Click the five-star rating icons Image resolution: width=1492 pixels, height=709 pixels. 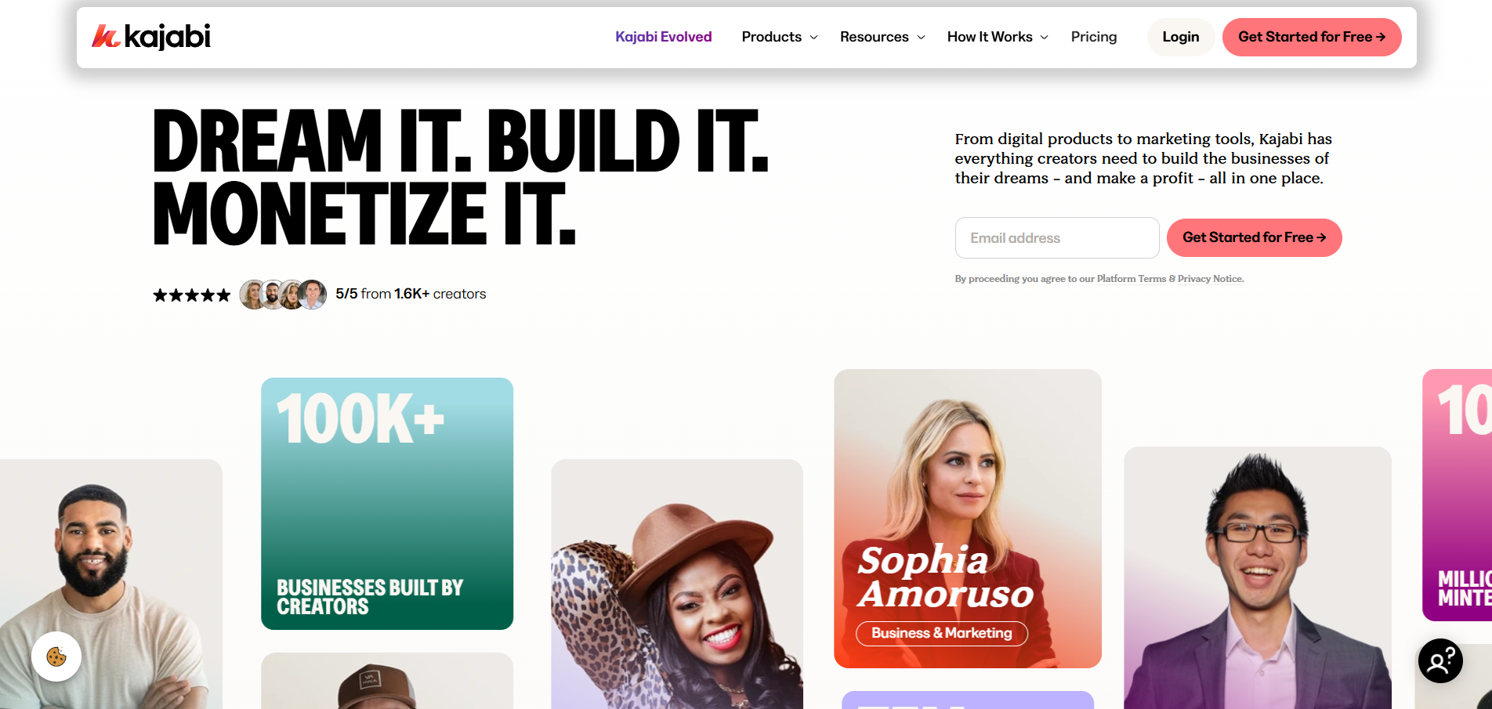point(192,295)
